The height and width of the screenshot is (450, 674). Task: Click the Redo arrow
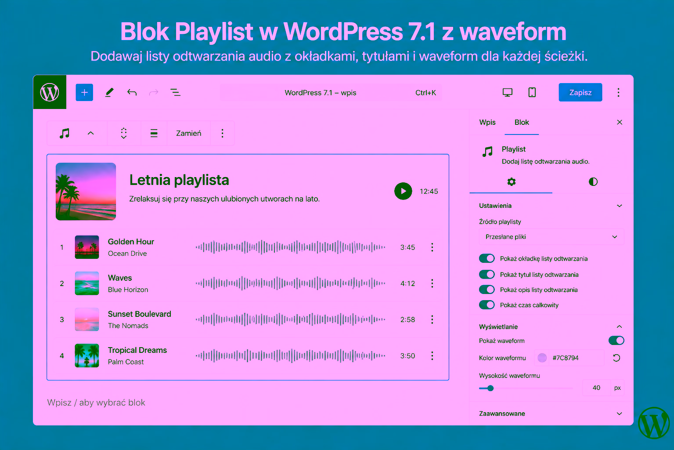[154, 92]
